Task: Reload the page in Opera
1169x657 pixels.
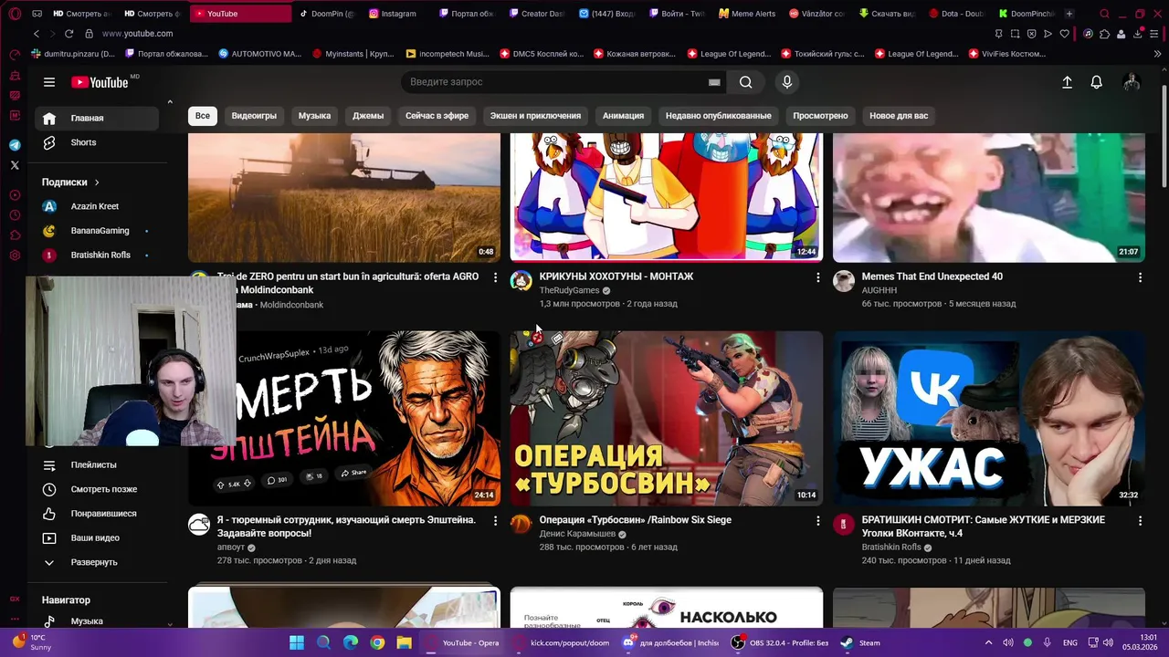Action: point(68,34)
